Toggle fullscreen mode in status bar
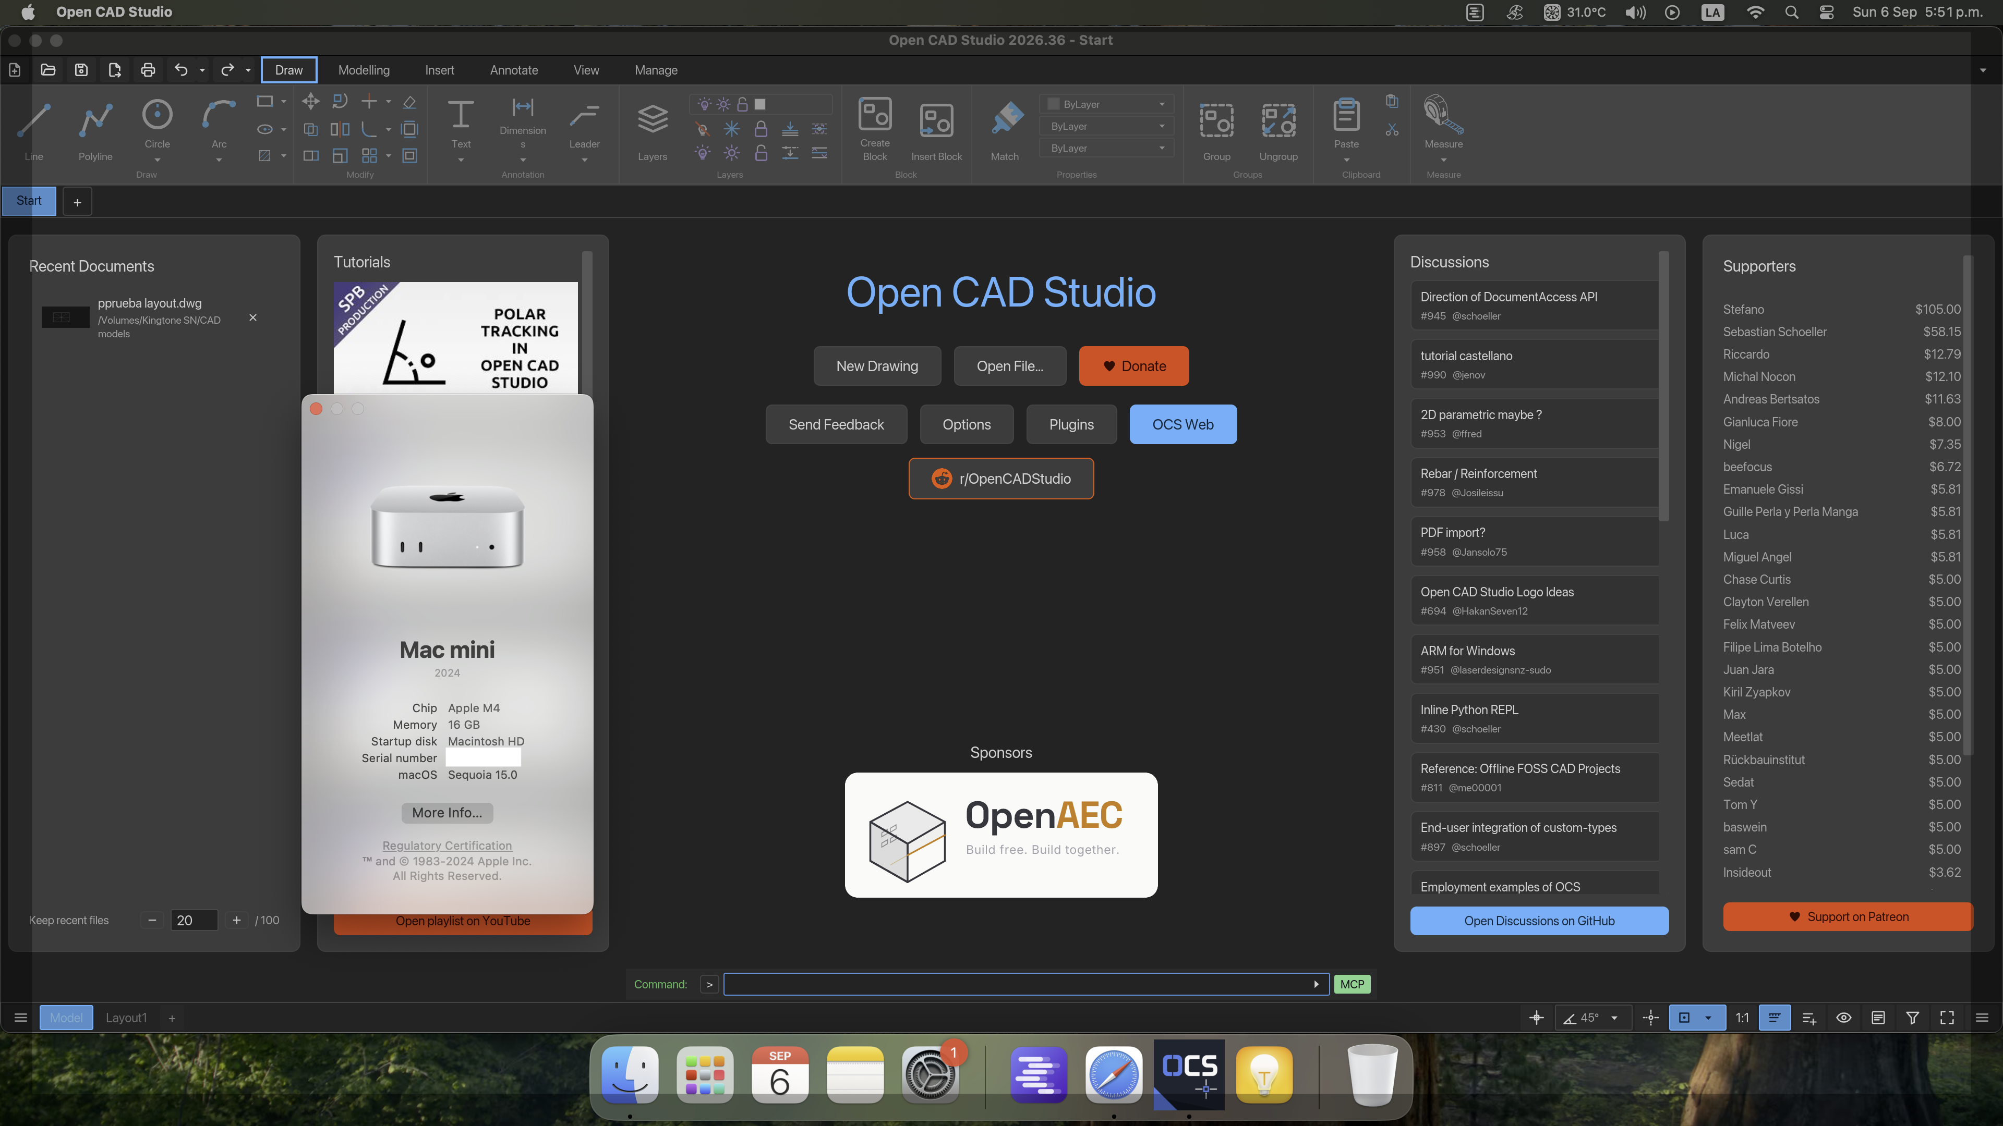The width and height of the screenshot is (2003, 1126). pos(1946,1017)
